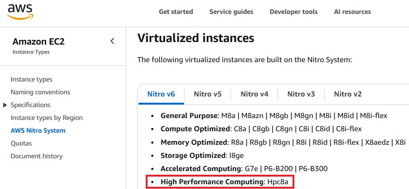Switch to the Nitro v4 tab
Viewport: 409px width, 189px height.
[x=254, y=94]
